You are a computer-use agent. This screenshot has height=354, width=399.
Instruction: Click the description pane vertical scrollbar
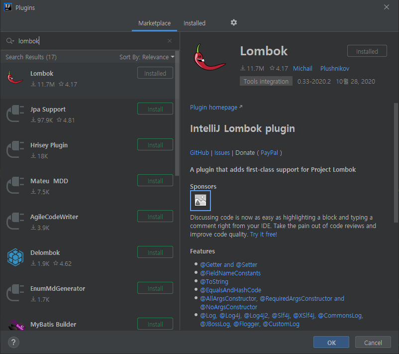pos(396,163)
